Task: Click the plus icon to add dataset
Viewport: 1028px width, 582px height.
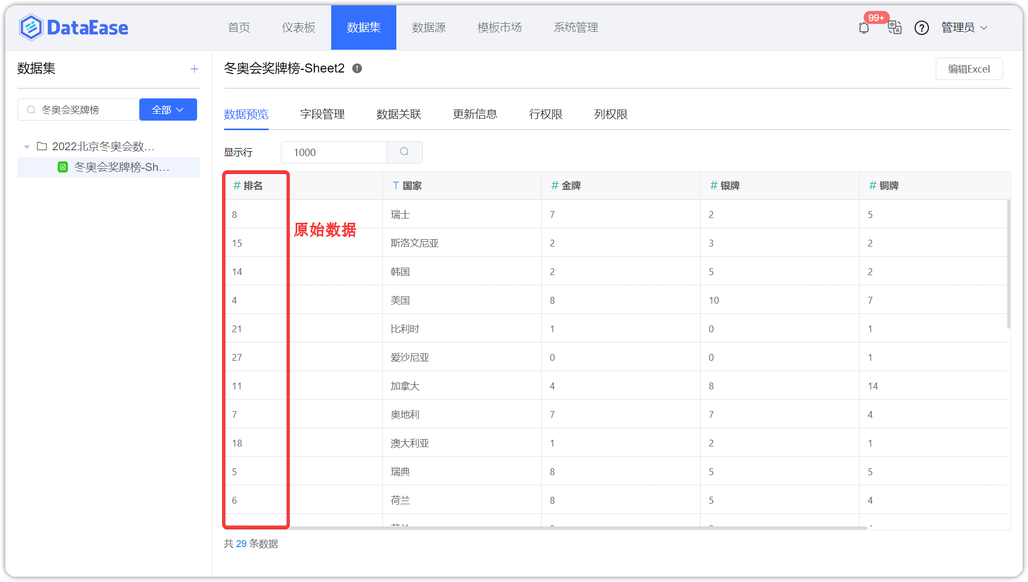Action: point(194,69)
